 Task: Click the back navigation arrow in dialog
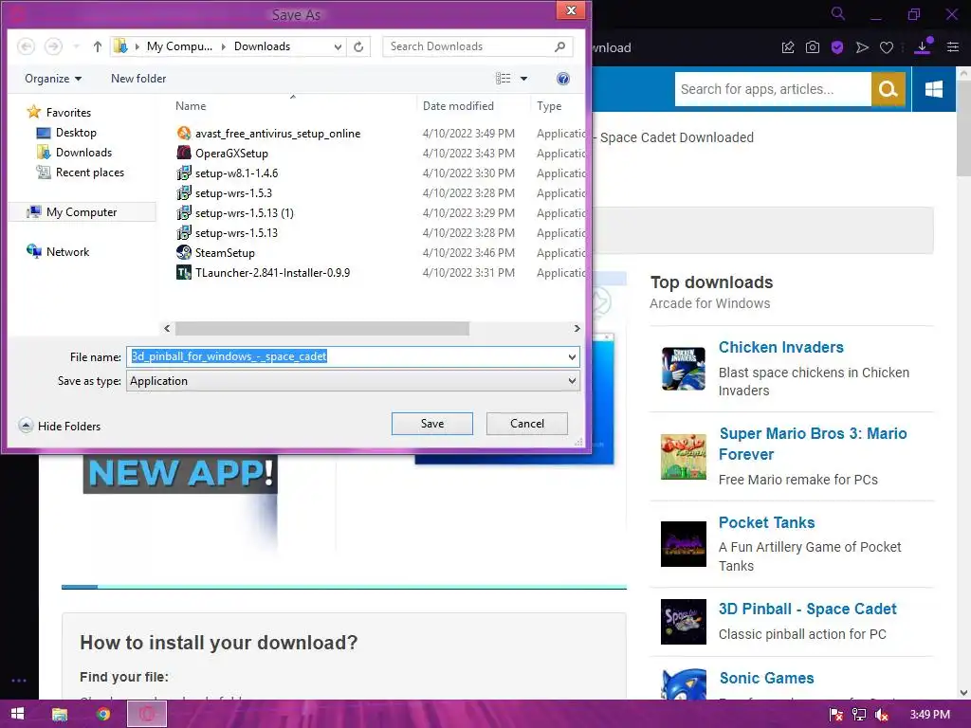click(26, 46)
